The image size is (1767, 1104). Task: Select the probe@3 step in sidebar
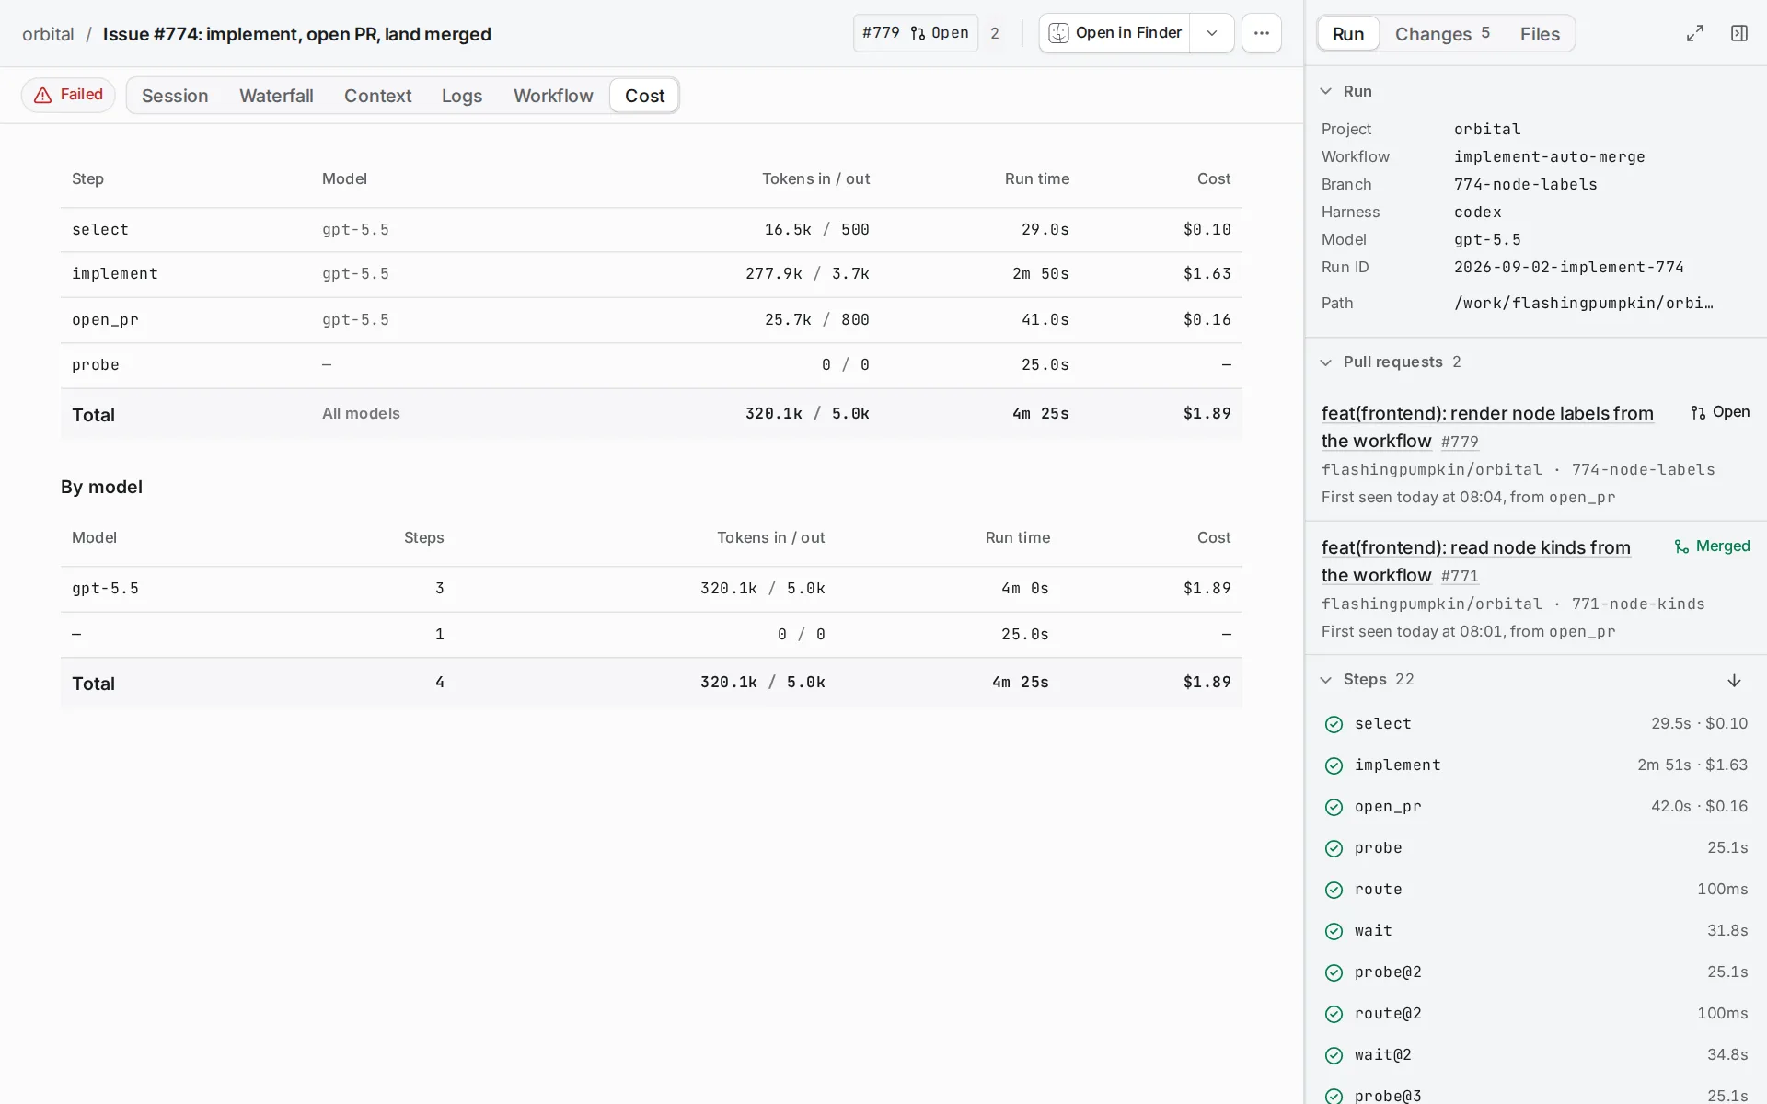[x=1535, y=1095]
